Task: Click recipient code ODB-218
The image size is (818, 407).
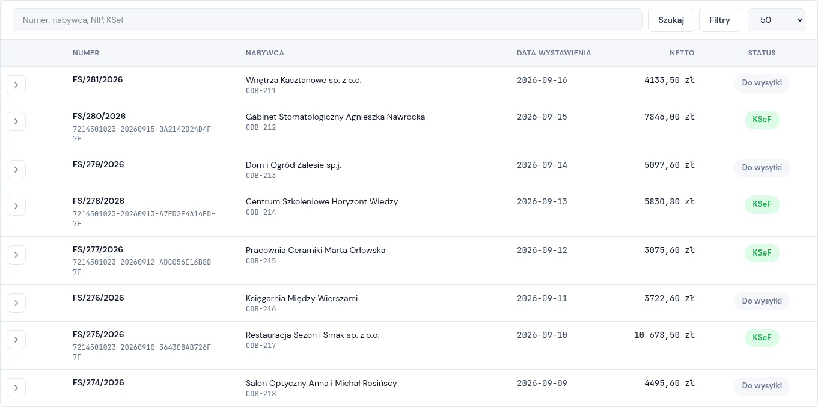Action: pos(261,394)
